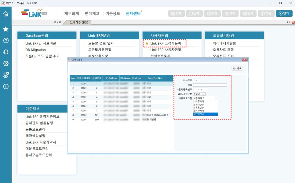
Task: Open DB Migration link
Action: [x=35, y=50]
